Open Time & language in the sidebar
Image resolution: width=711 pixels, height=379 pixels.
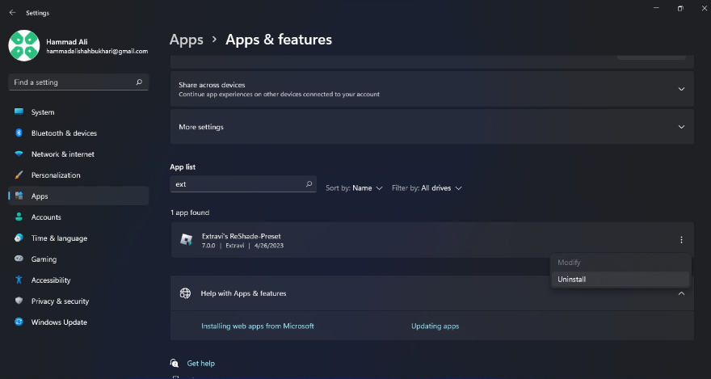click(58, 238)
